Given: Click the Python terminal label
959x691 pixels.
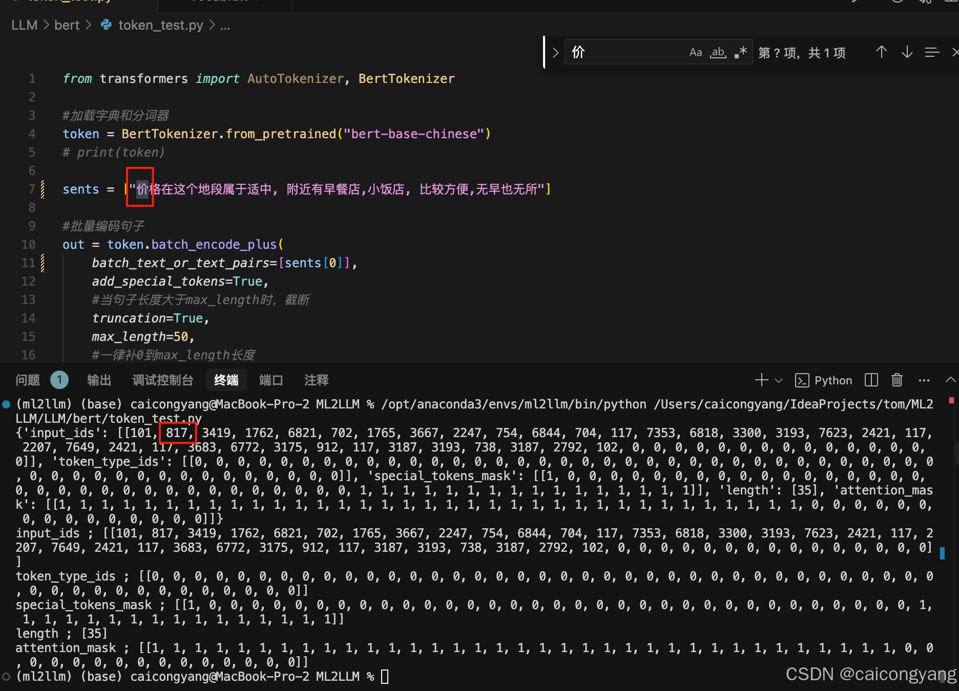Looking at the screenshot, I should pyautogui.click(x=833, y=380).
